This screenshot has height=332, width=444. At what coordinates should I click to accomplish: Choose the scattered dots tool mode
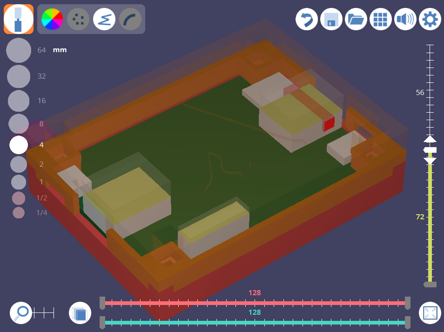tap(78, 19)
